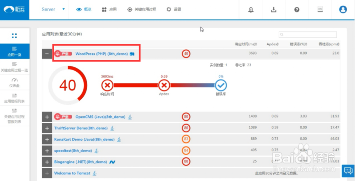Click the OpenCMS 严重 alert badge
The width and height of the screenshot is (355, 181).
click(x=63, y=117)
